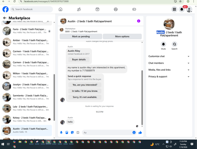Click the Mark as pending button
The height and width of the screenshot is (149, 197).
click(x=81, y=37)
